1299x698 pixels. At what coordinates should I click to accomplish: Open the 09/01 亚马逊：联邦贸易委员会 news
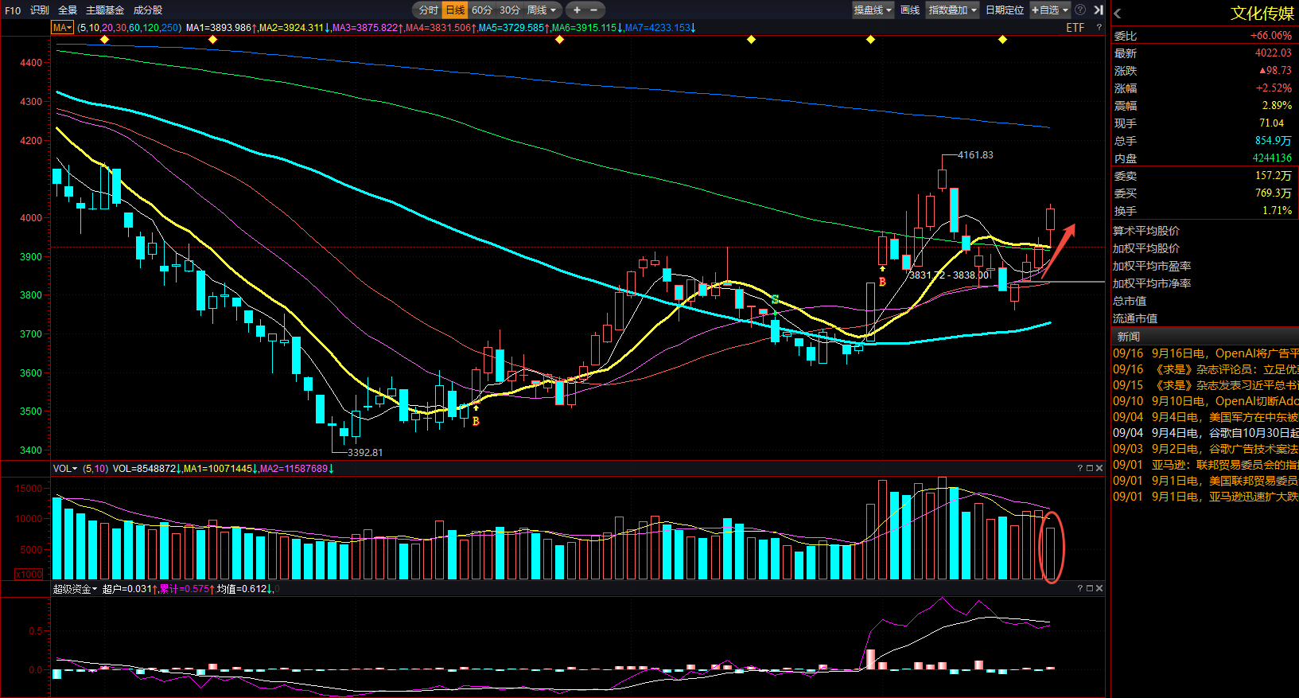1205,465
